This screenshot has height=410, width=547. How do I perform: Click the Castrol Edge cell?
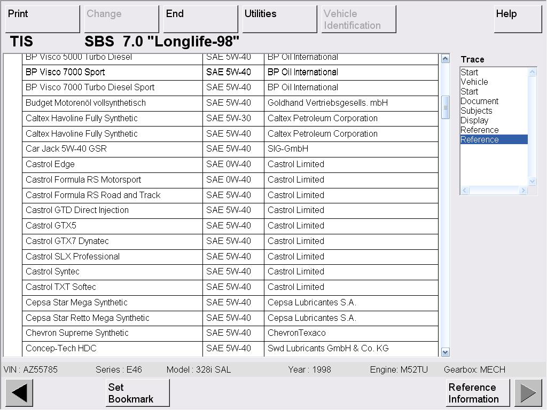click(112, 164)
